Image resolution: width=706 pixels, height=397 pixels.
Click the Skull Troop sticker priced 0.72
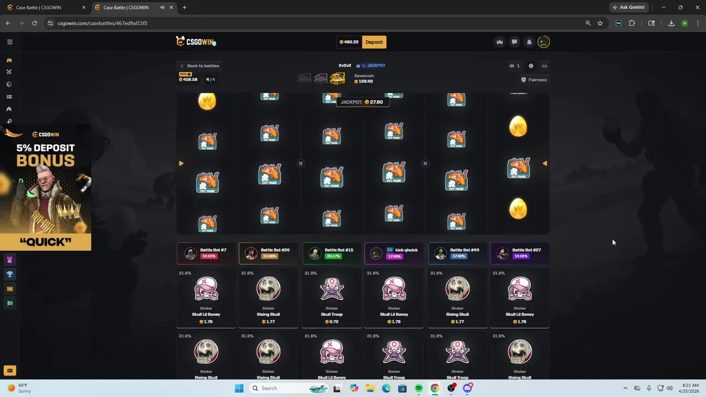[331, 298]
